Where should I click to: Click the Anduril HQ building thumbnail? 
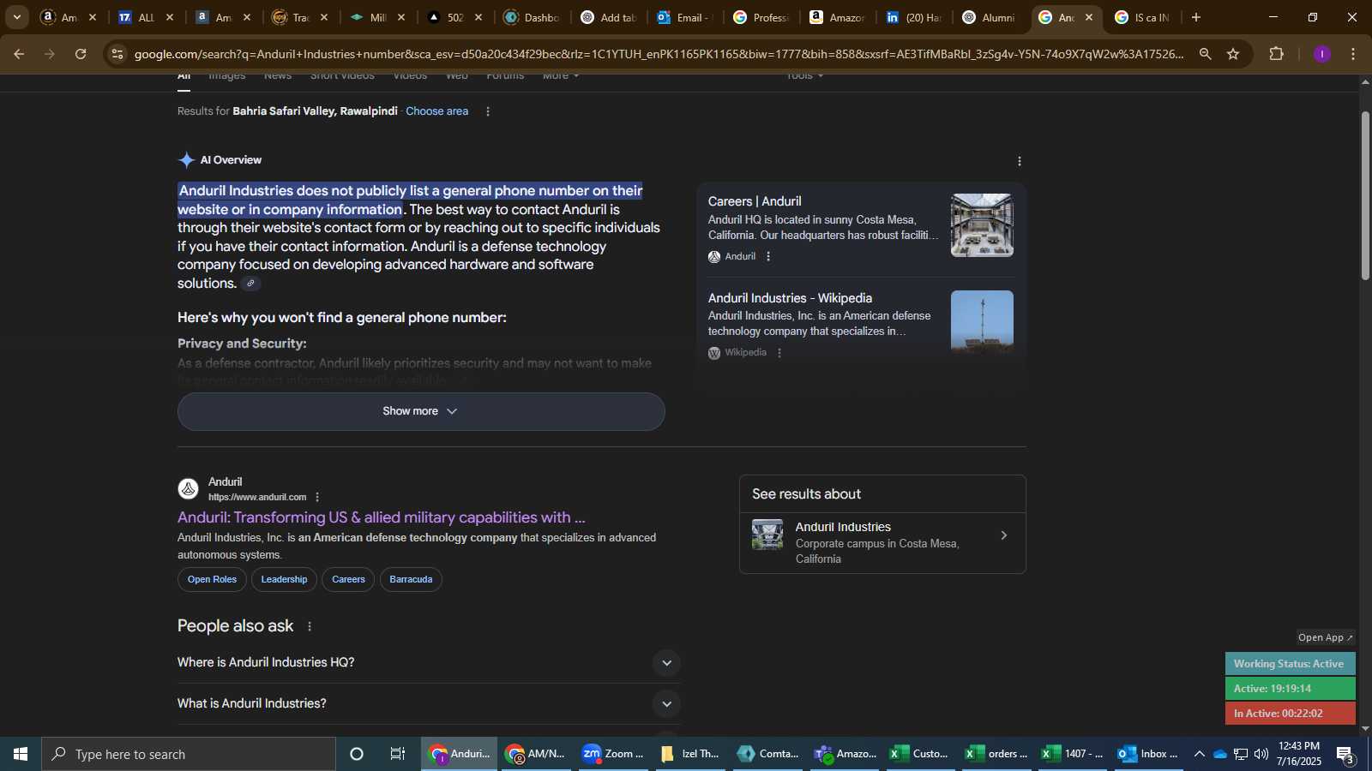[982, 225]
